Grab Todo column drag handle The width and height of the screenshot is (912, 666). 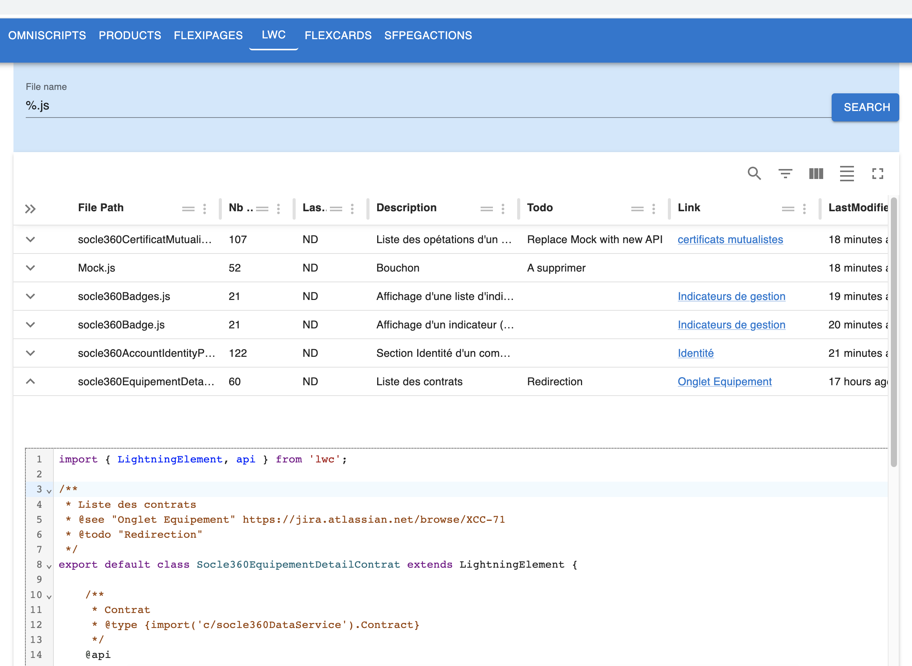[637, 209]
